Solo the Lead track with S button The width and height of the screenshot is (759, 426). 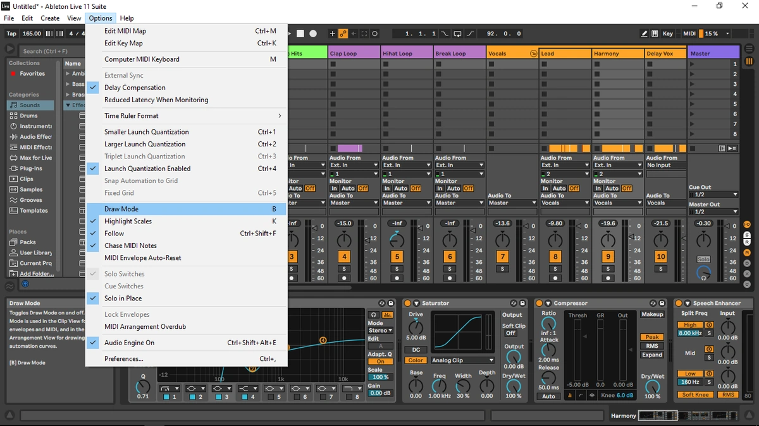[555, 269]
